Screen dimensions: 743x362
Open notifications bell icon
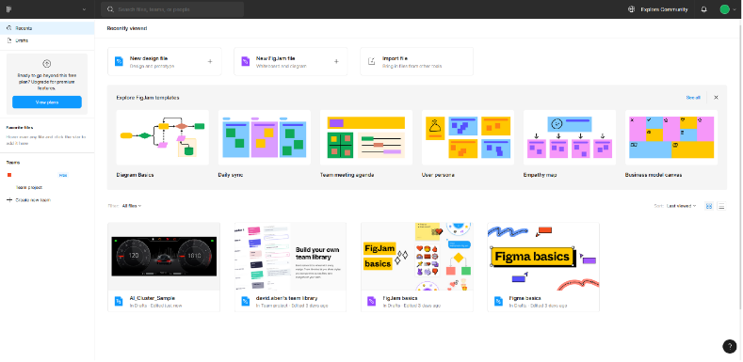click(x=703, y=9)
